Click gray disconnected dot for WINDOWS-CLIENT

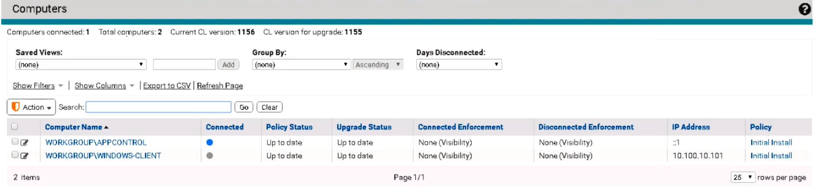[x=210, y=156]
